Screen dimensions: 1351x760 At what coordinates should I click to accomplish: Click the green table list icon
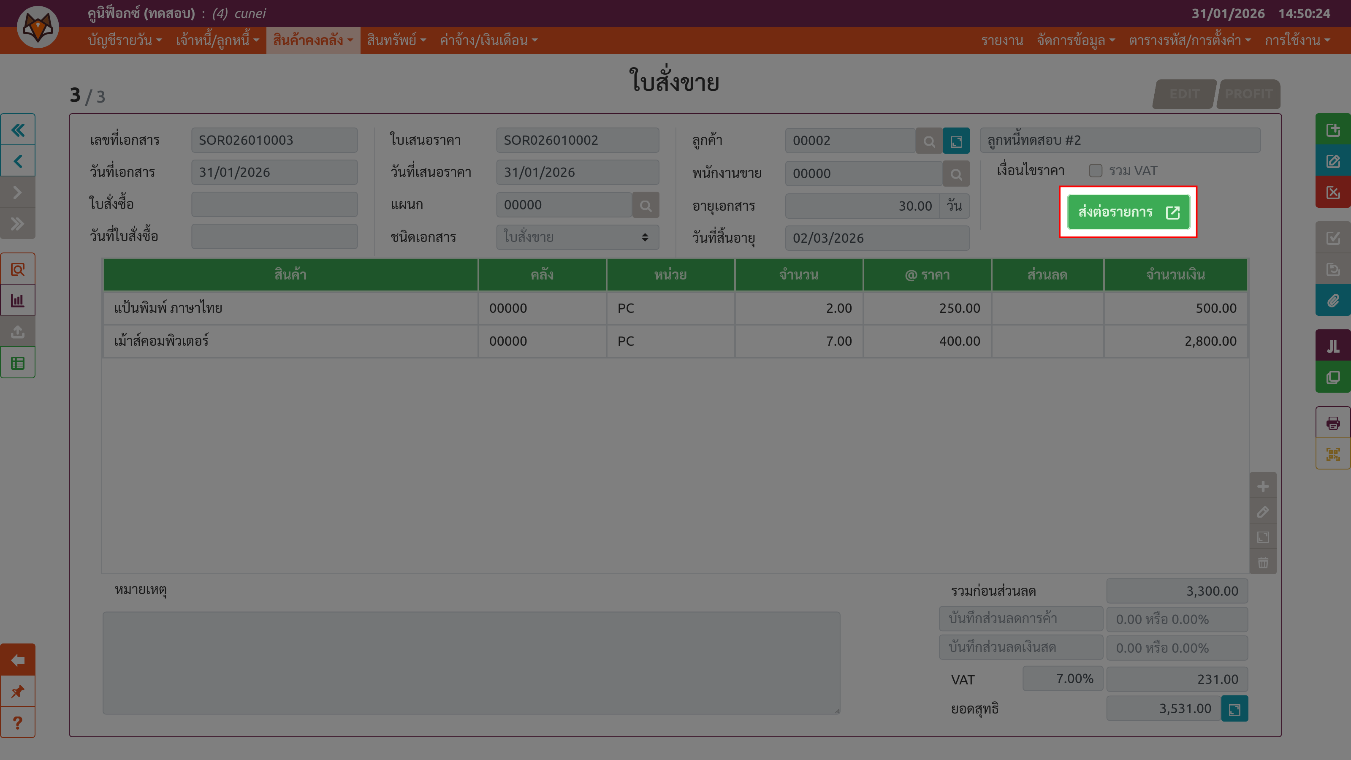pos(18,363)
